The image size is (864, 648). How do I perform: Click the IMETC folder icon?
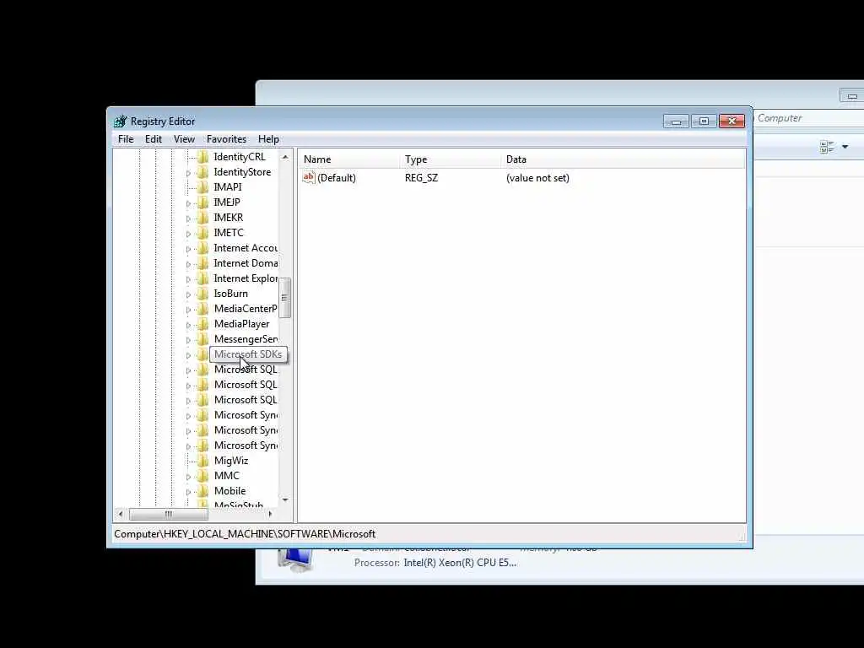tap(202, 233)
